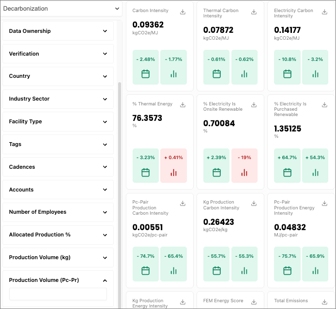The width and height of the screenshot is (336, 309).
Task: Expand the Allocated Production % filter
Action: 58,235
